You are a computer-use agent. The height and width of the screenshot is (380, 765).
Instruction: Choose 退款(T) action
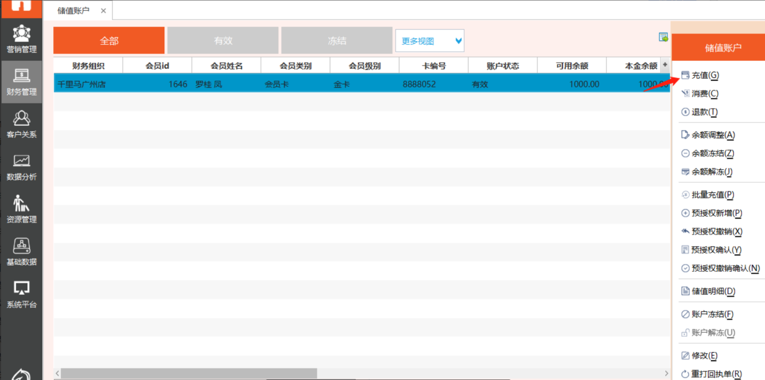coord(704,112)
